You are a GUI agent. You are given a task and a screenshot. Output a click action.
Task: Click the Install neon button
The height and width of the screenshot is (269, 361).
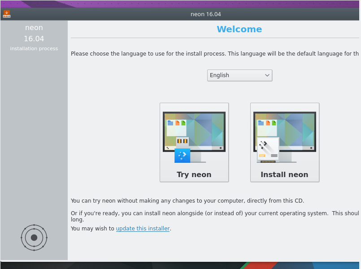(285, 142)
